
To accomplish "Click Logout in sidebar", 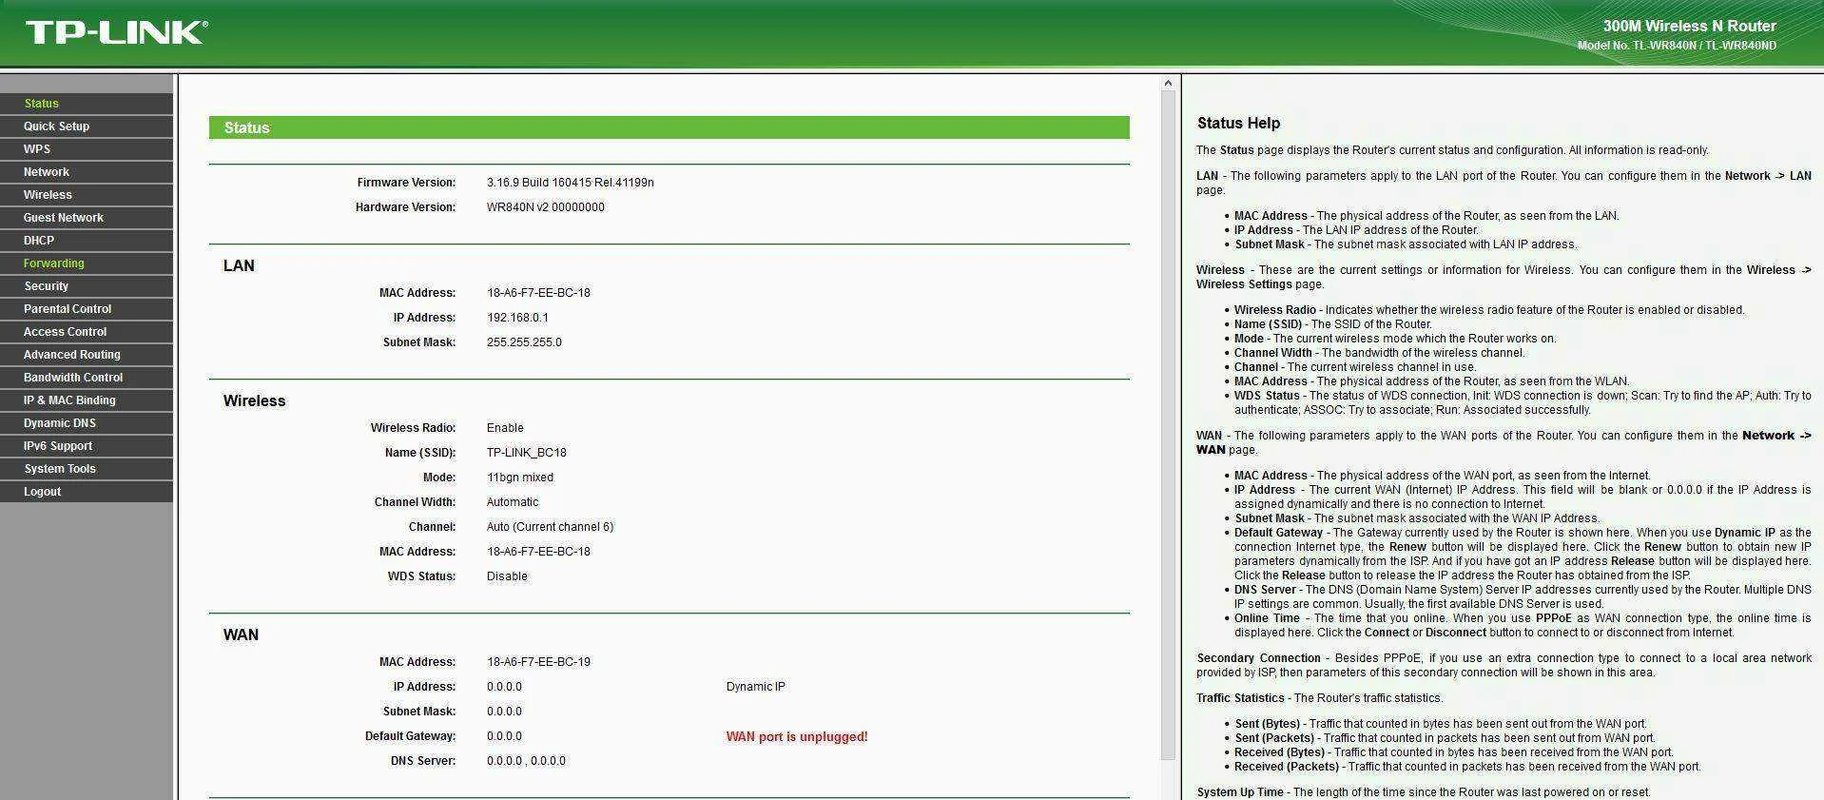I will tap(87, 492).
